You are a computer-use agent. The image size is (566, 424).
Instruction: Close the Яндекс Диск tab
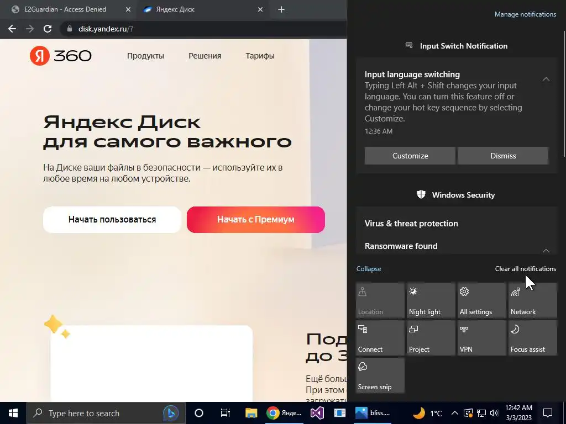click(260, 10)
